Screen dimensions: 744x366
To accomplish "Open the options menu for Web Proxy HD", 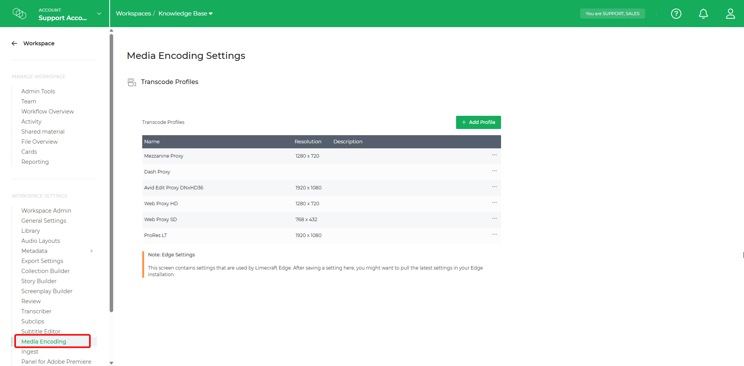I will pos(494,203).
